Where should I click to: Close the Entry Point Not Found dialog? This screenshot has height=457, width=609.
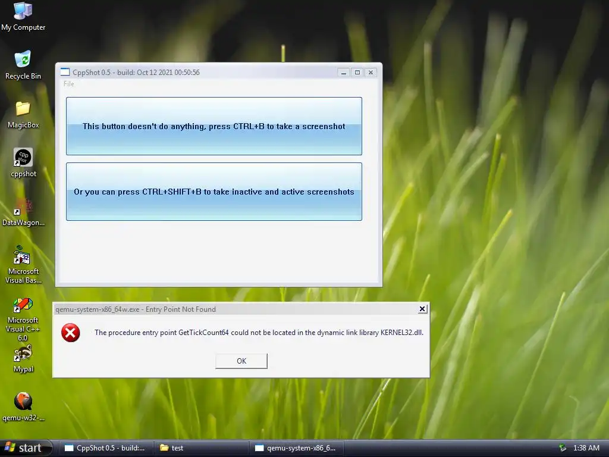(423, 309)
